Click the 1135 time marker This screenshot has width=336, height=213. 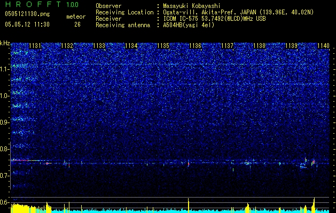[x=163, y=45]
